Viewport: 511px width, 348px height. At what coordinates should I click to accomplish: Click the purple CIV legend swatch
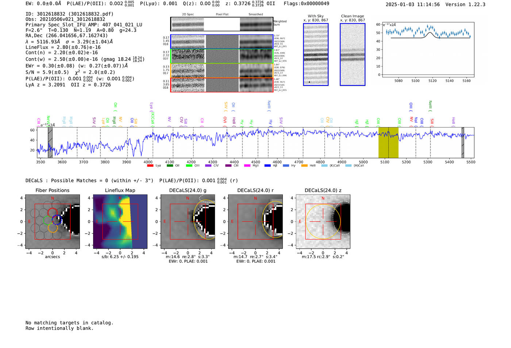pyautogui.click(x=208, y=166)
